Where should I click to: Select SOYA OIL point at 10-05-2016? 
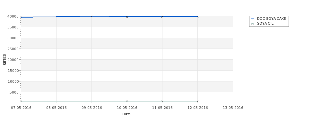click(127, 102)
